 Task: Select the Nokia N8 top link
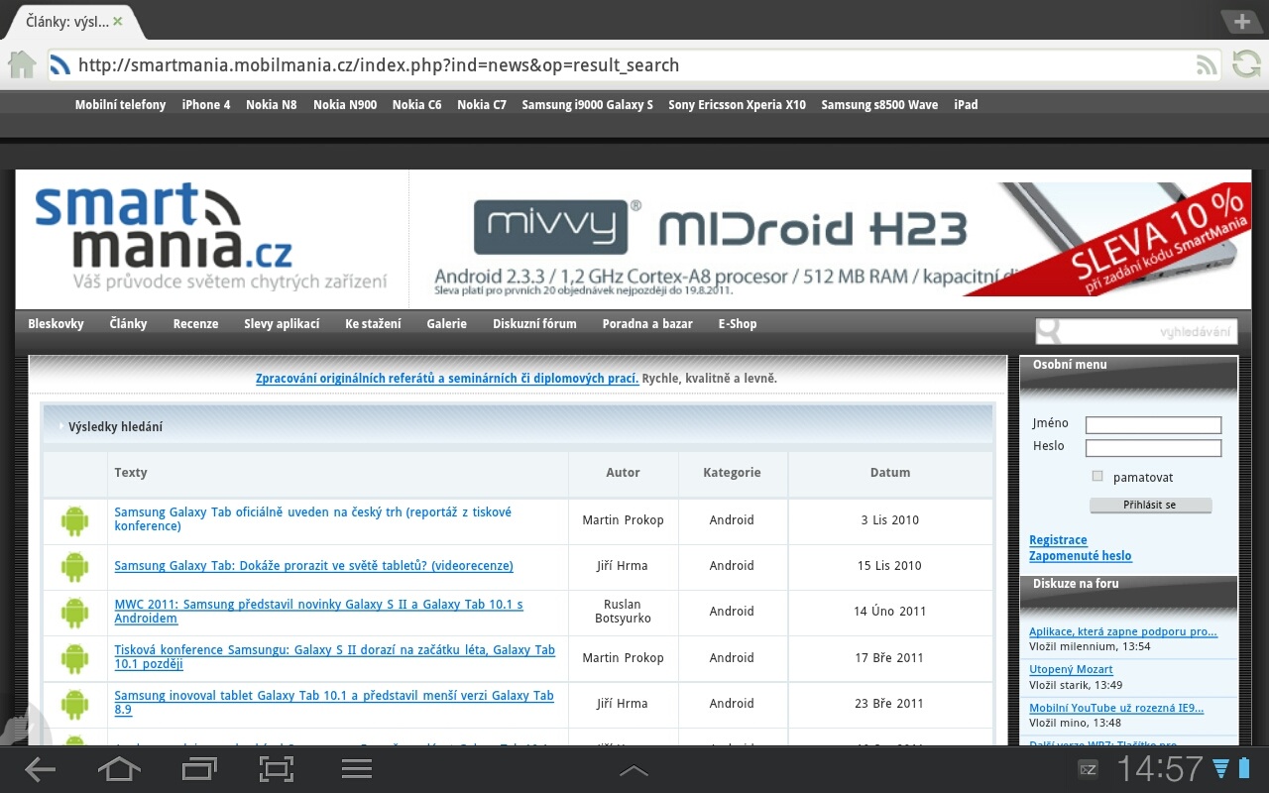pos(271,105)
